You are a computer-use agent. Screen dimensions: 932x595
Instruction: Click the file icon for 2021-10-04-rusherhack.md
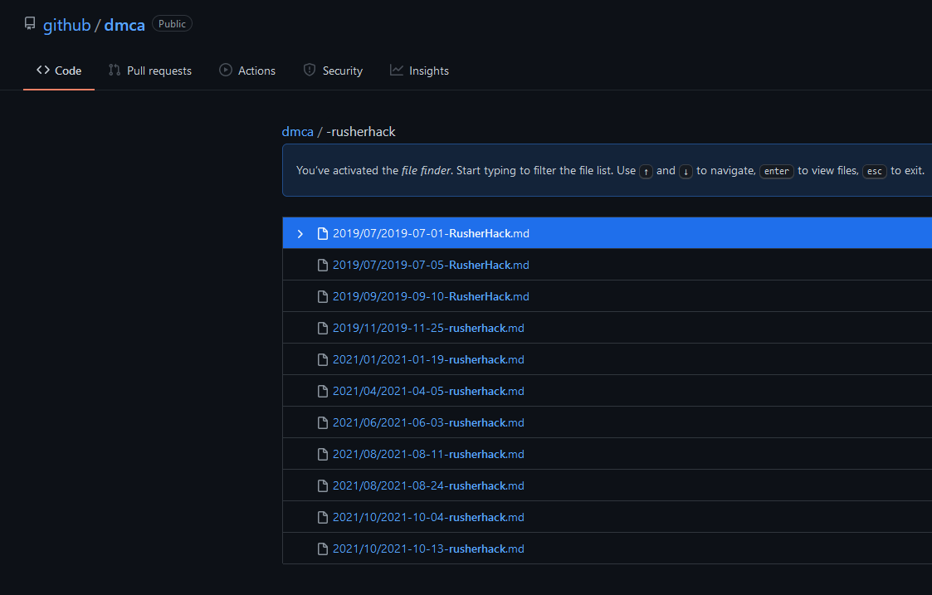point(323,517)
